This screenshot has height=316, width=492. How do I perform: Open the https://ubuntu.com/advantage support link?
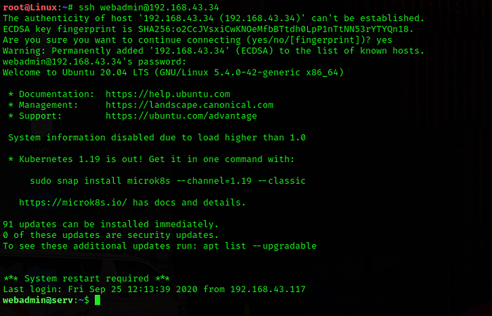(181, 115)
